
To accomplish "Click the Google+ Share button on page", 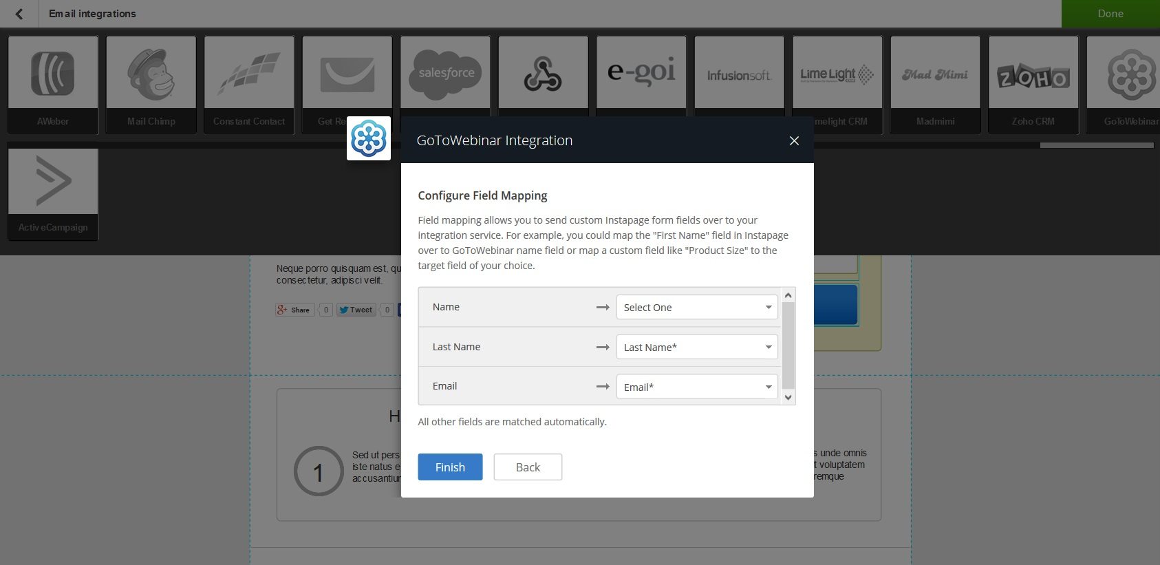I will point(294,310).
